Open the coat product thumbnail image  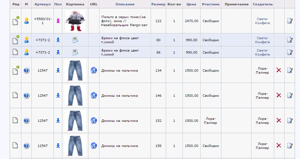(75, 21)
